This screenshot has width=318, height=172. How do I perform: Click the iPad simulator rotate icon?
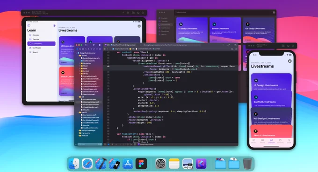tap(143, 13)
